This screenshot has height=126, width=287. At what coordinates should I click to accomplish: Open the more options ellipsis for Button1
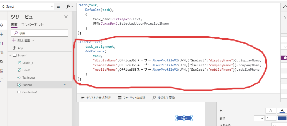[x=64, y=84]
